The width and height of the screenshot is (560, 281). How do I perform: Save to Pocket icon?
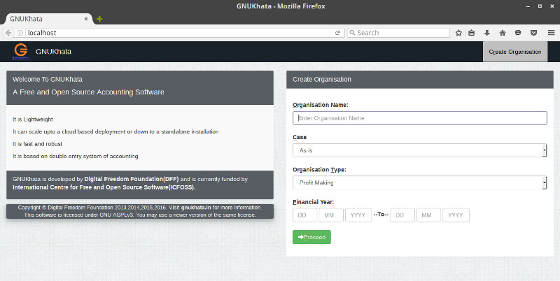click(x=533, y=33)
